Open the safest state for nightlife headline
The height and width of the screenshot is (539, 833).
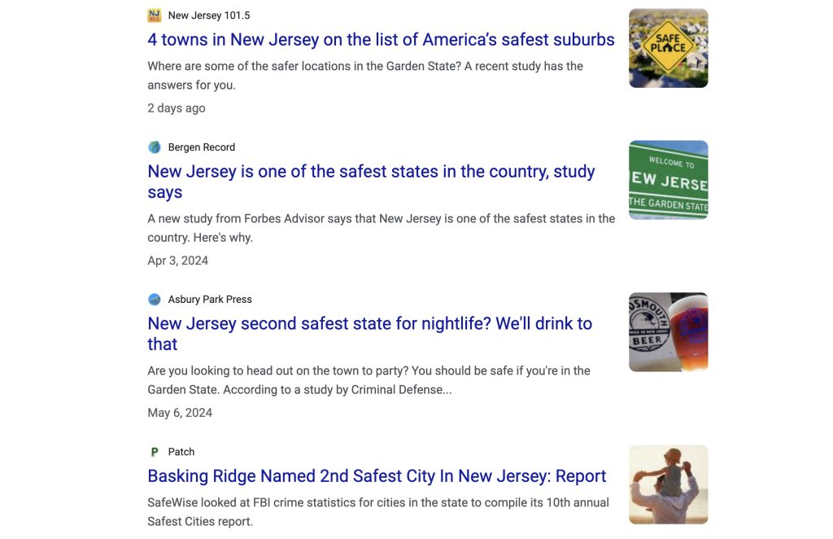point(369,334)
